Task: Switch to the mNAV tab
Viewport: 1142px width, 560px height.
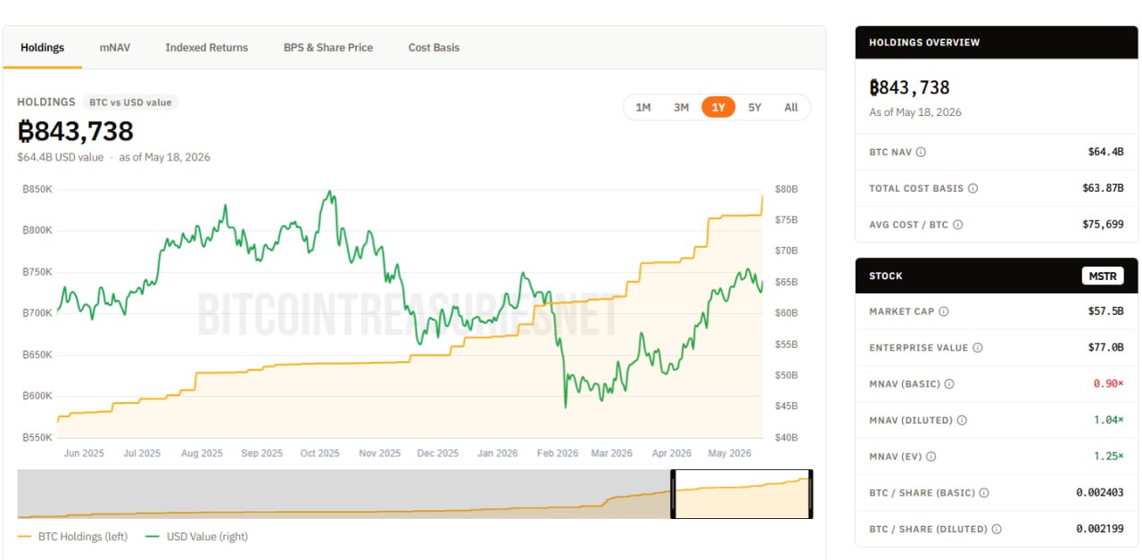Action: 115,47
